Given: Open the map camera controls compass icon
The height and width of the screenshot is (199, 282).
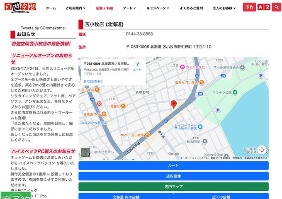Looking at the screenshot, I should [262, 150].
